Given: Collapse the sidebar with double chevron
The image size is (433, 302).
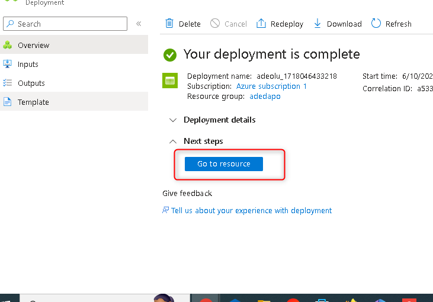Looking at the screenshot, I should 139,24.
